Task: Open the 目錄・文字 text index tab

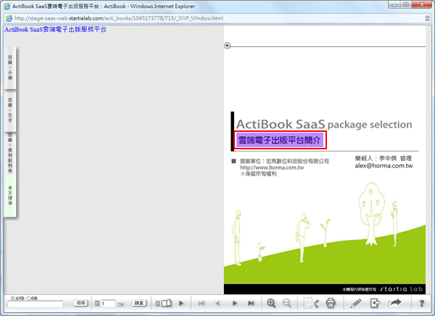Action: point(10,110)
